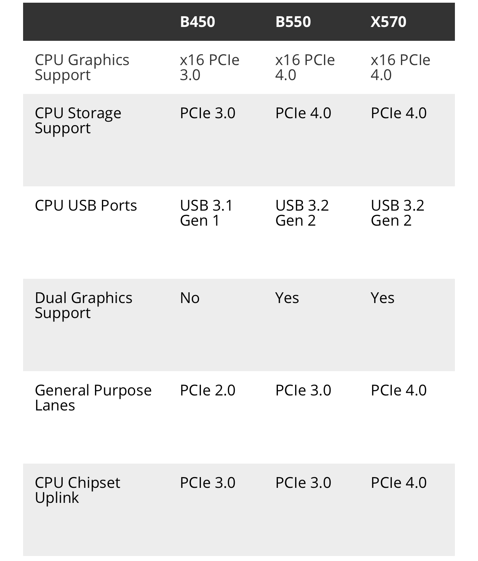
Task: Select the Dual Graphics Support row label
Action: 84,305
